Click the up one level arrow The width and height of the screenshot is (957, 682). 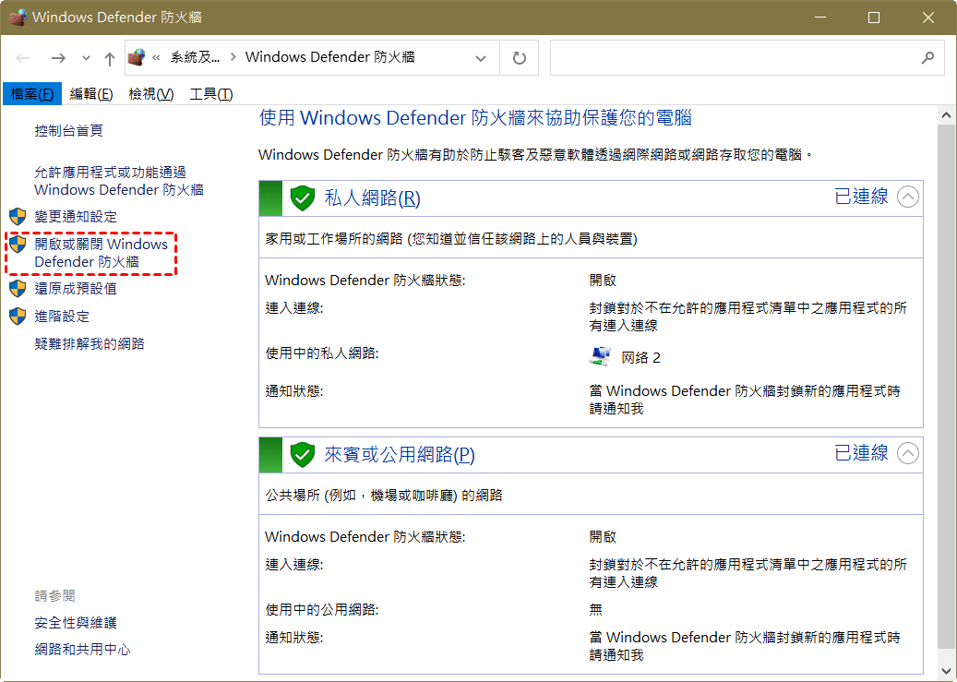click(x=110, y=58)
